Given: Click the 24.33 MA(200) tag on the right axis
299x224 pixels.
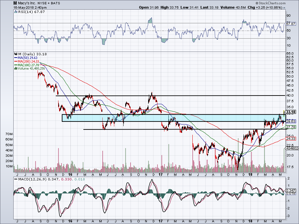Looking at the screenshot, I should (291, 139).
